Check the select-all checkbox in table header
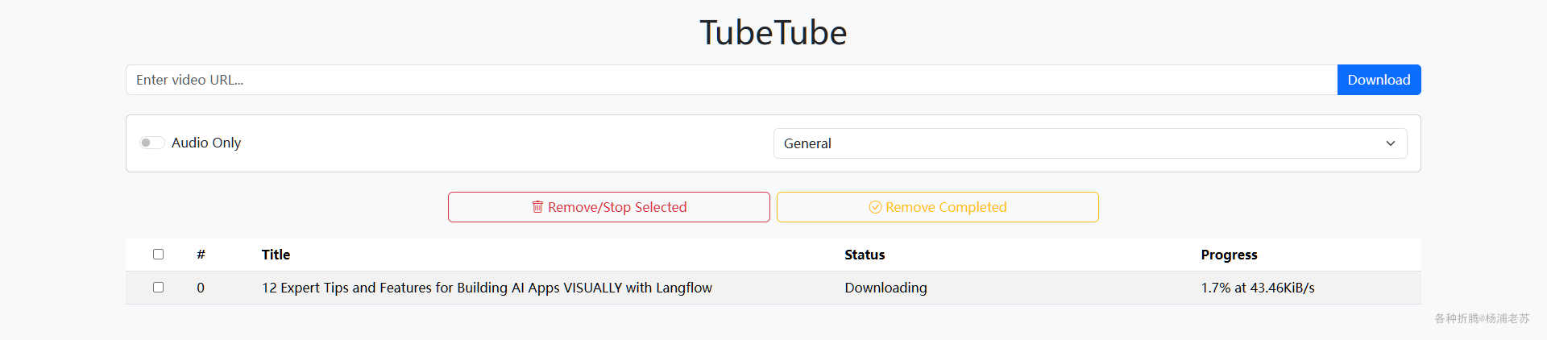 click(159, 255)
